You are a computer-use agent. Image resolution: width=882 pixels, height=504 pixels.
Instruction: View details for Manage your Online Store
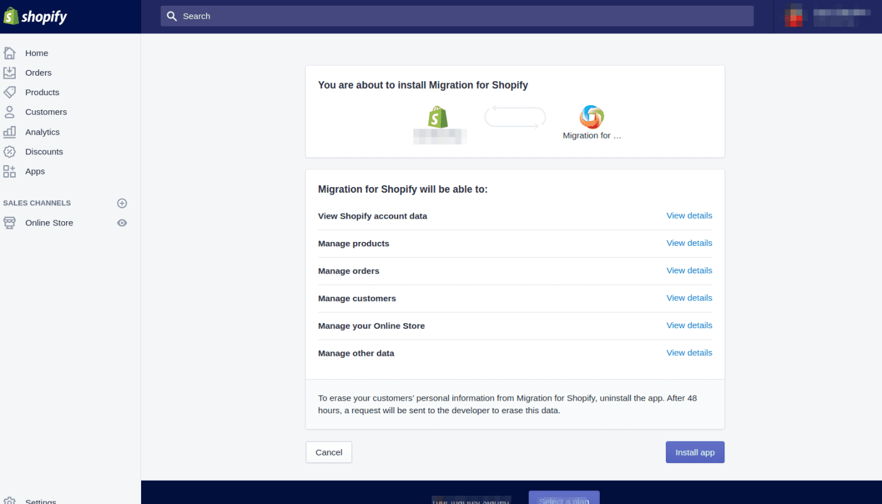[x=689, y=325]
